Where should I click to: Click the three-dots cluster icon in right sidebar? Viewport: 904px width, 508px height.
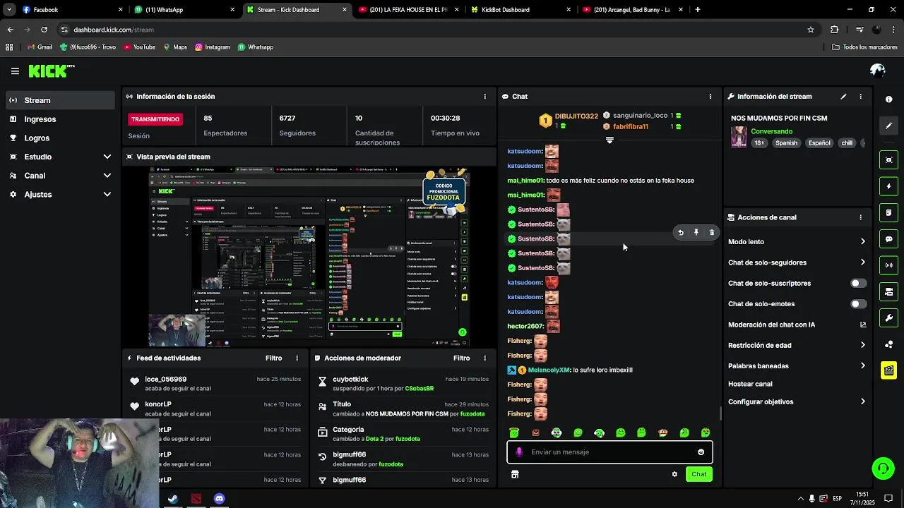(x=889, y=344)
